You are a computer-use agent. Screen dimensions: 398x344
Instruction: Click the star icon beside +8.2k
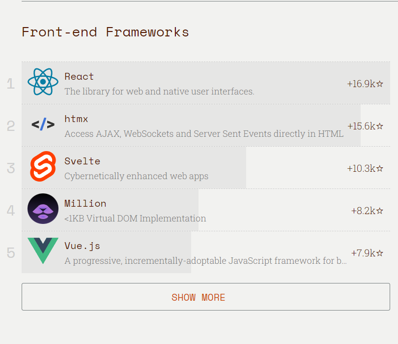click(379, 211)
